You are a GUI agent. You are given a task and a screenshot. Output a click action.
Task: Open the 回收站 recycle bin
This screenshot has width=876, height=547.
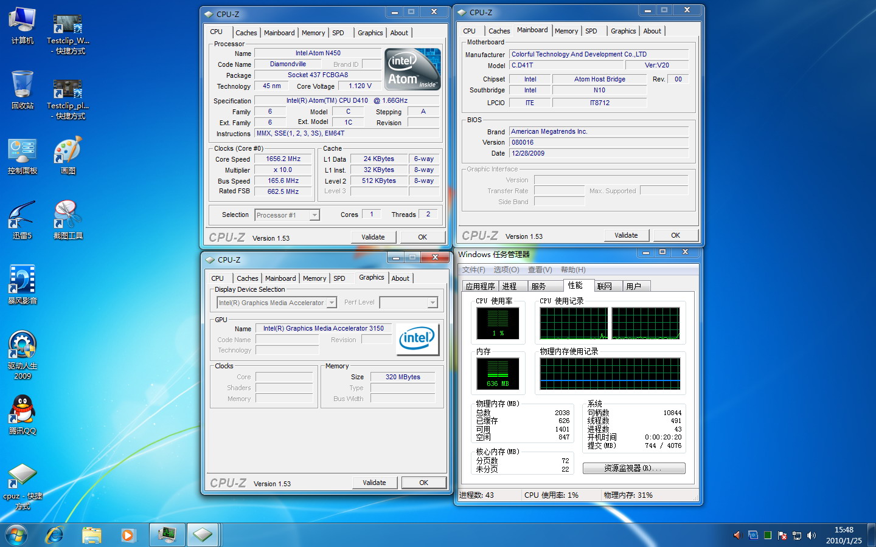(23, 85)
